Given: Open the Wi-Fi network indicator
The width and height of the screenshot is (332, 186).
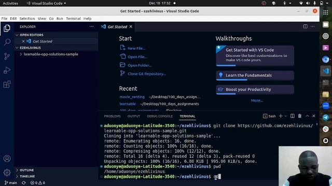Looking at the screenshot, I should pyautogui.click(x=301, y=3).
